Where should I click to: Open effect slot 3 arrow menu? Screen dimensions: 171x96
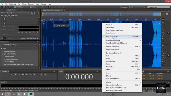(37, 24)
